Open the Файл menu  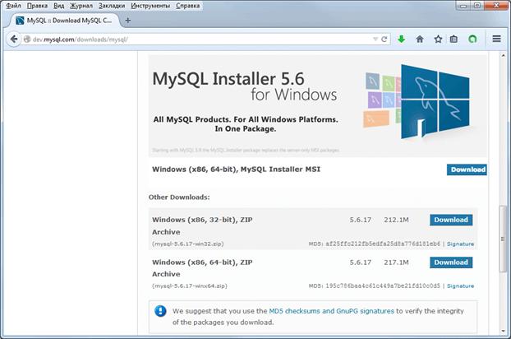pyautogui.click(x=13, y=6)
